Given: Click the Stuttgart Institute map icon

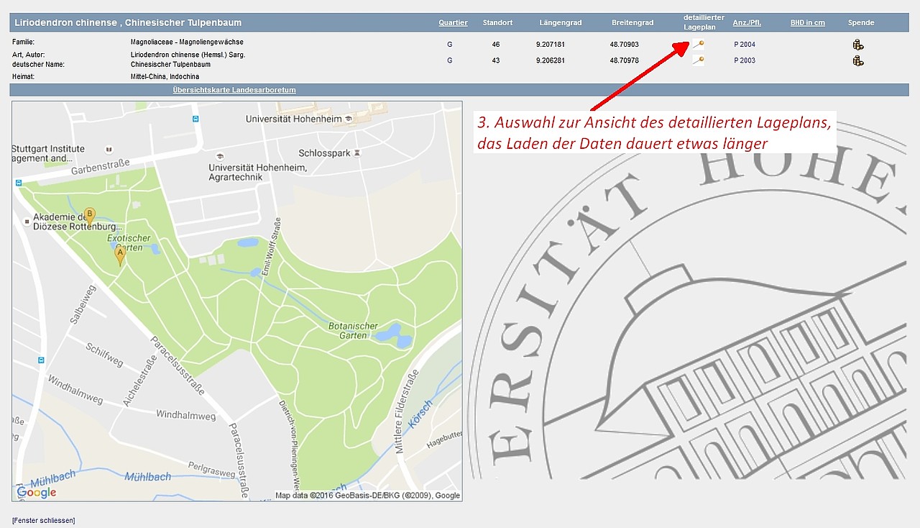Looking at the screenshot, I should [x=109, y=149].
